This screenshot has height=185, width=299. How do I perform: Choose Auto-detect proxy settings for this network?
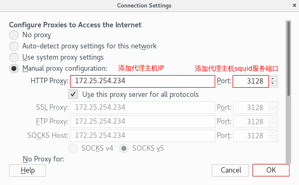click(14, 46)
